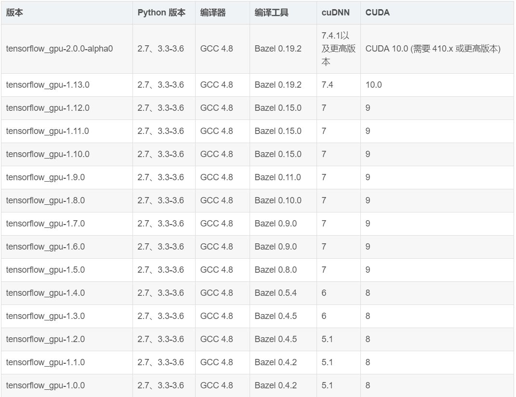Select the tensorflow_gpu-1.0.0 version cell

[46, 385]
